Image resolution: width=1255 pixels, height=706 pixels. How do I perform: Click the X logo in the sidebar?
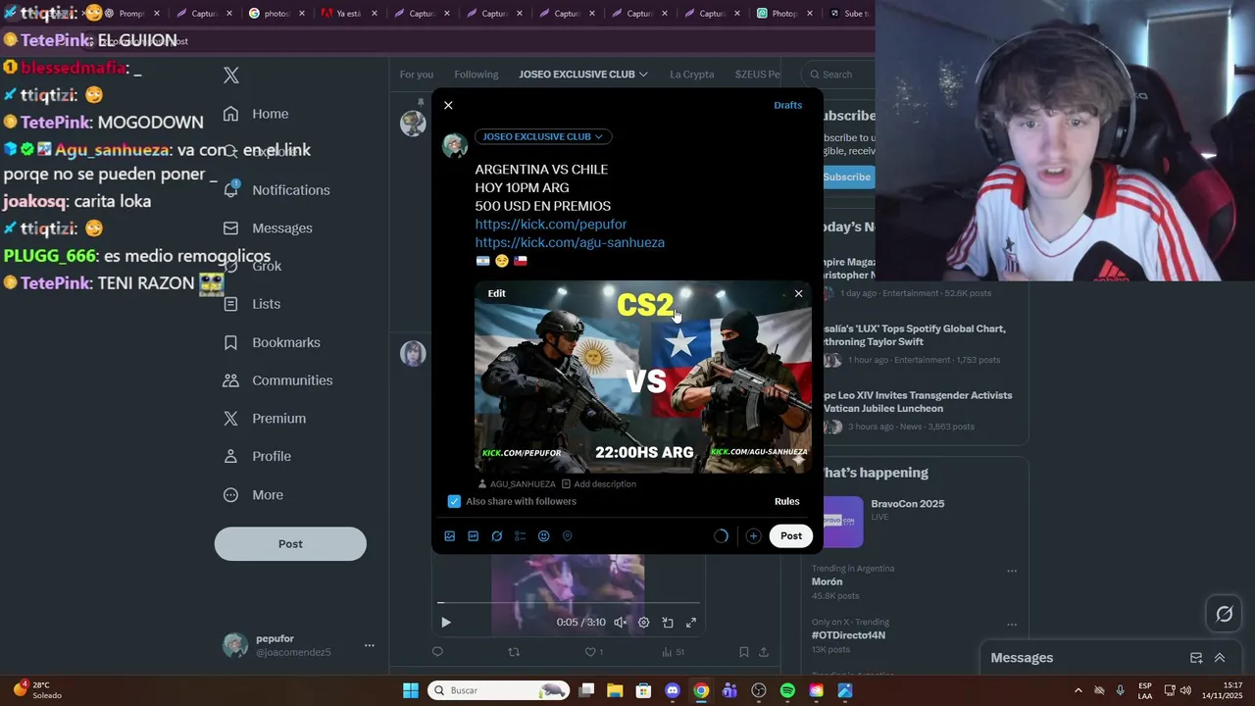pos(231,76)
